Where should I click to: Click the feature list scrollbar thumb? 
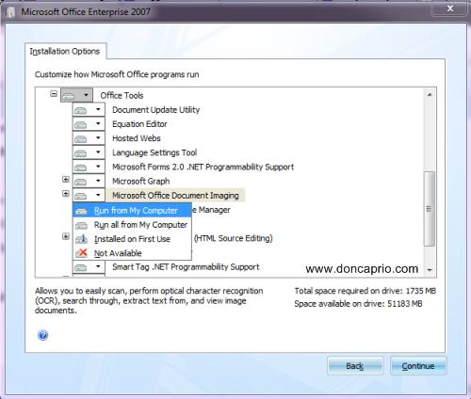(430, 209)
